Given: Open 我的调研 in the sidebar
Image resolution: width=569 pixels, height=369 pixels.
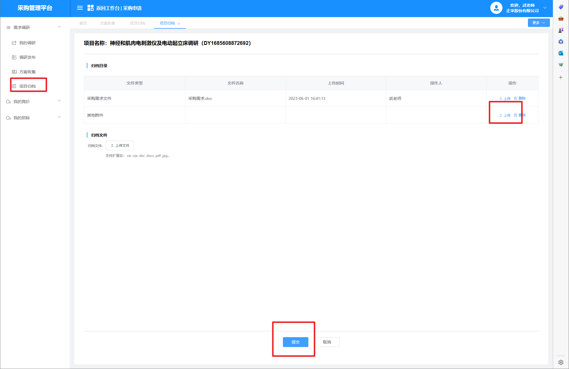Looking at the screenshot, I should 27,43.
